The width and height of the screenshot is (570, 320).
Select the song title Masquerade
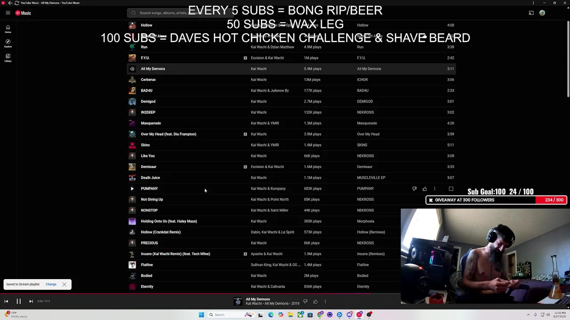click(x=151, y=123)
